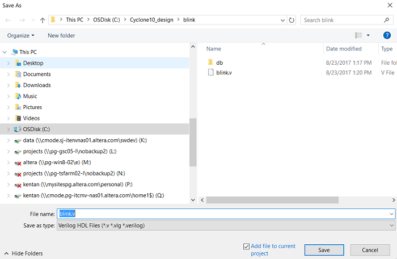
Task: Select the blink.v file icon
Action: tap(210, 72)
